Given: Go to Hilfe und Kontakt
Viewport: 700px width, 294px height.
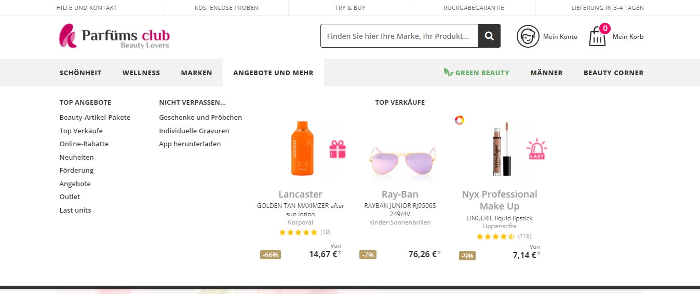Looking at the screenshot, I should coord(87,8).
